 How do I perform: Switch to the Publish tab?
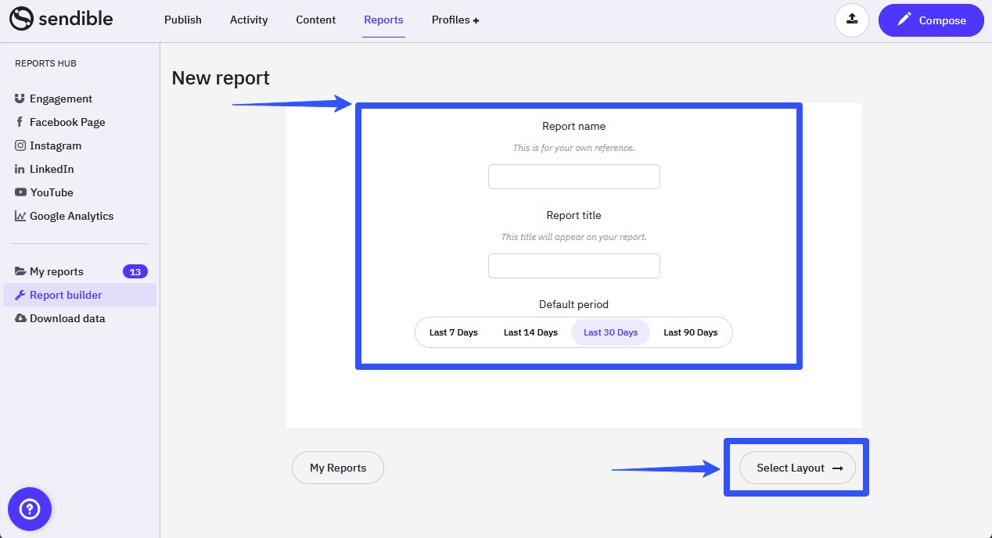(182, 20)
